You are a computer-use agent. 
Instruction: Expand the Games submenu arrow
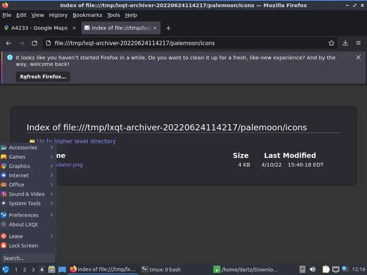52,157
